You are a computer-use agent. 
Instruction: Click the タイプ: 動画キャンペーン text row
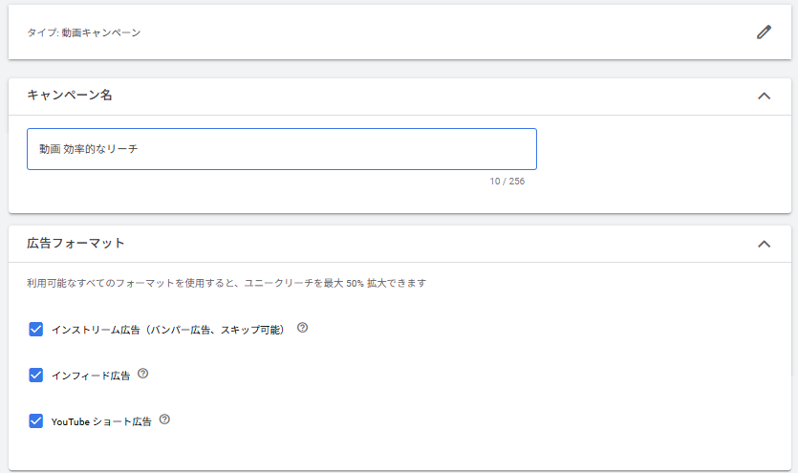click(x=400, y=32)
